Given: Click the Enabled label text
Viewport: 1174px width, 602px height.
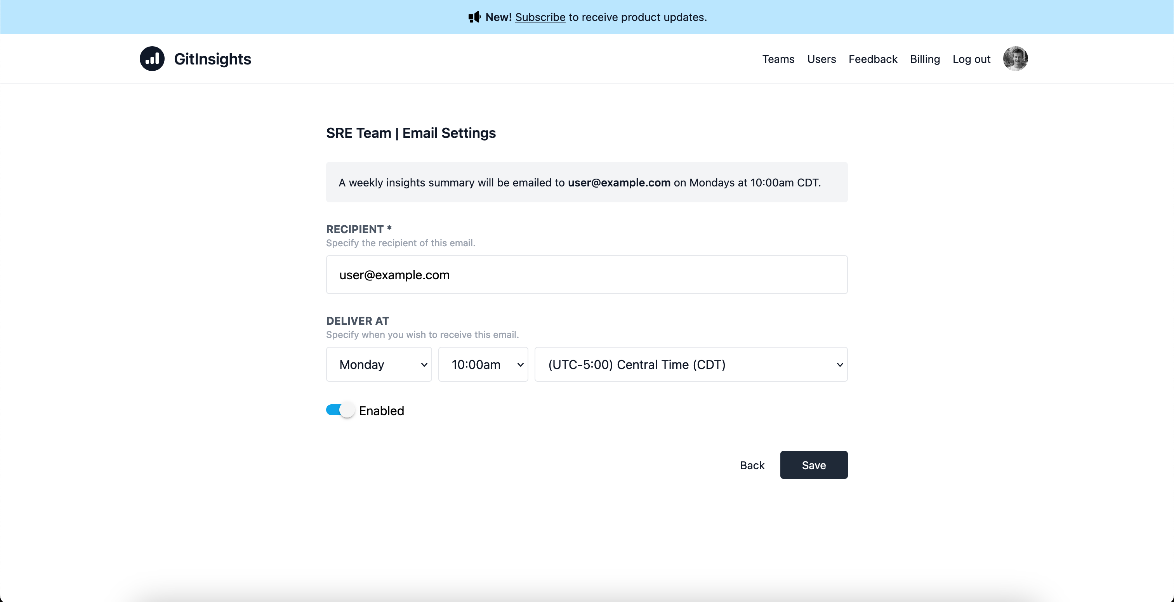Looking at the screenshot, I should tap(382, 411).
